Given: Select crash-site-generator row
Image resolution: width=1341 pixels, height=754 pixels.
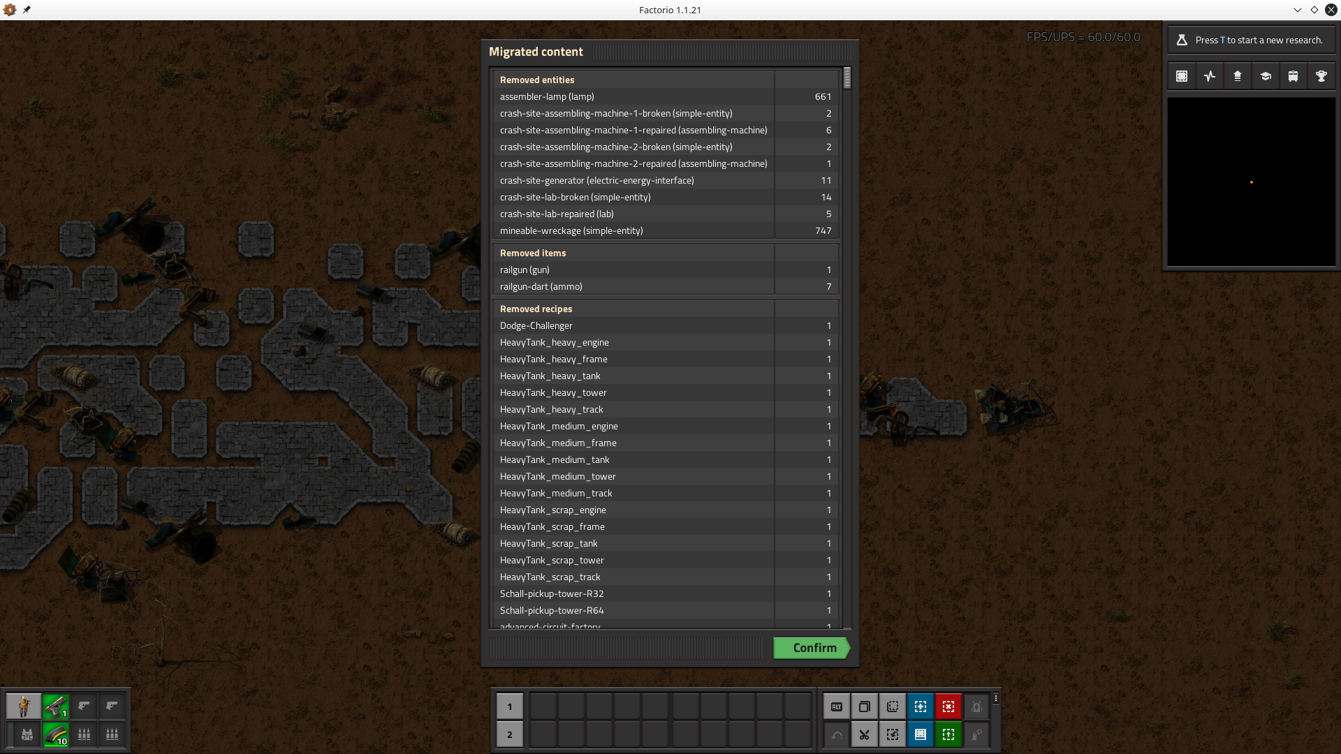Looking at the screenshot, I should point(666,181).
